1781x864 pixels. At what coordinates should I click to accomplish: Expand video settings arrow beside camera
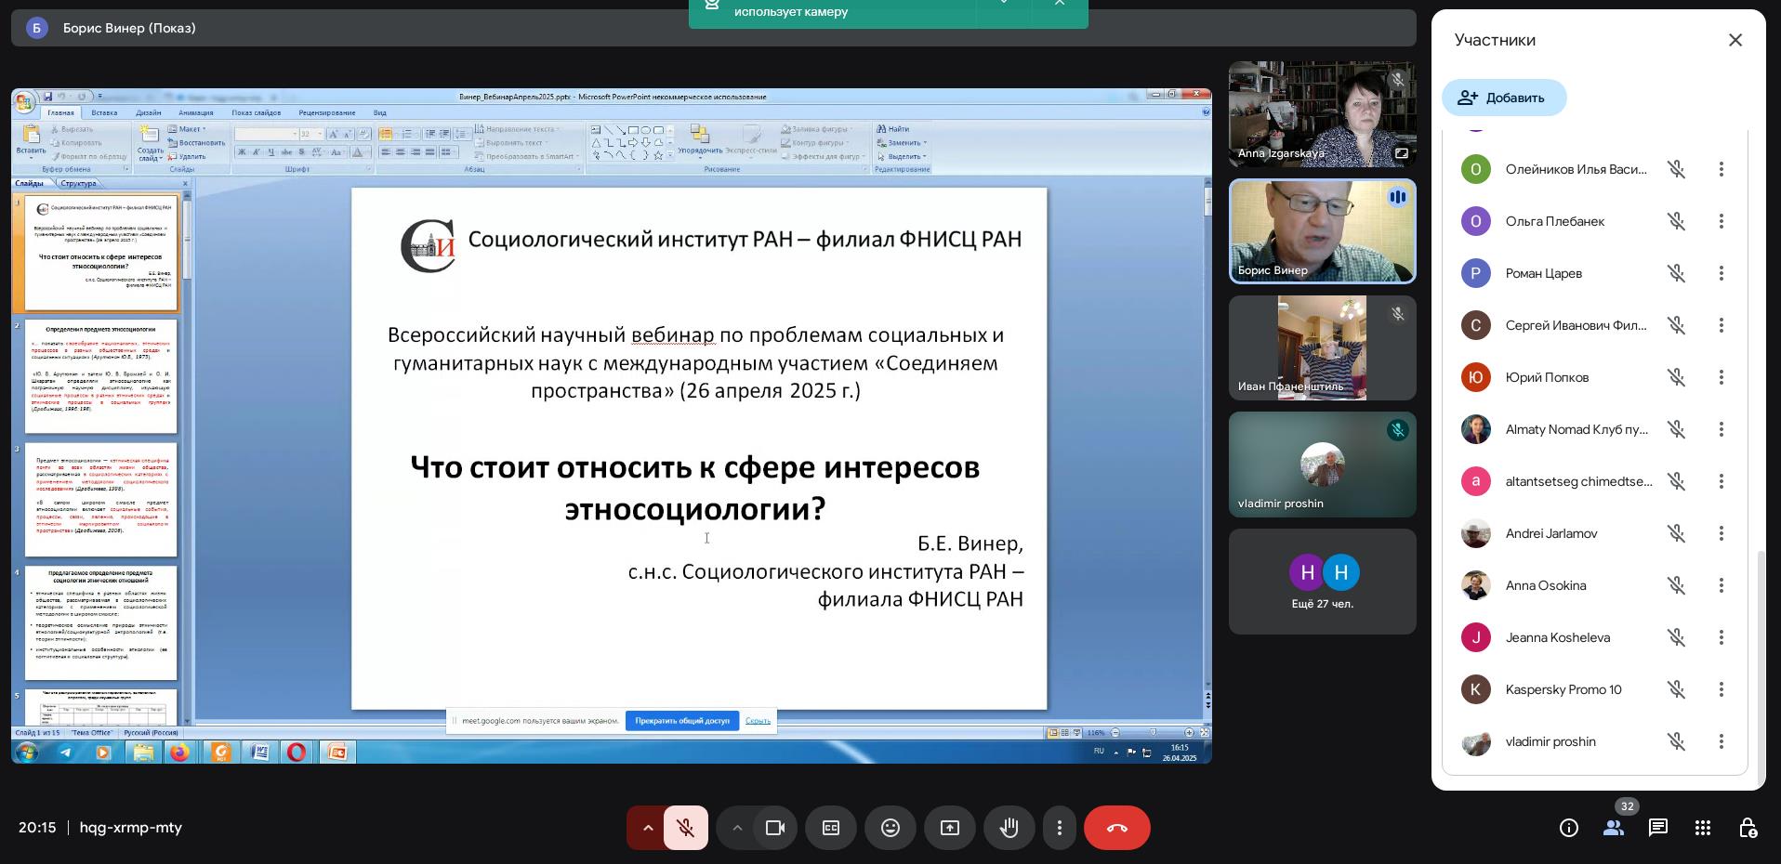coord(736,828)
